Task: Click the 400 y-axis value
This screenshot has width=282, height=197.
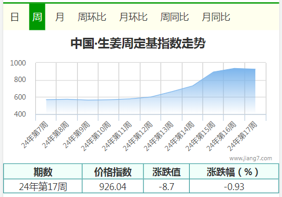Action: point(20,114)
